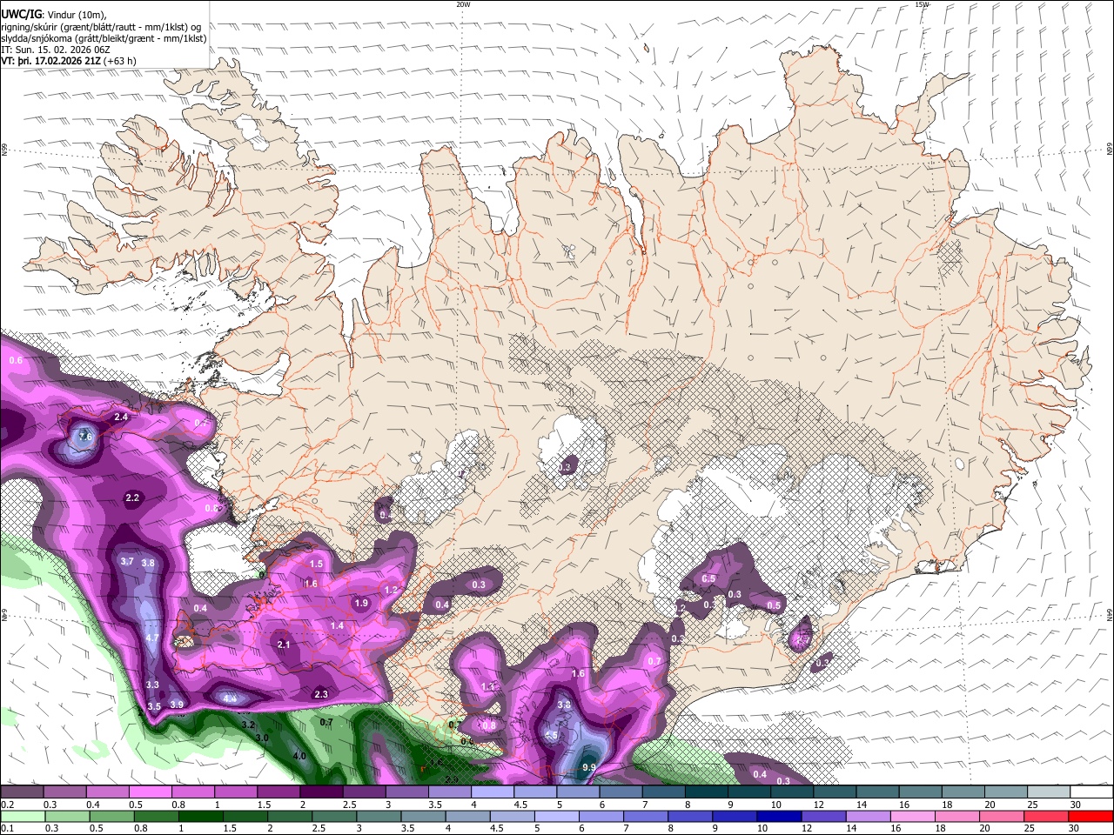Select the 2.2 precipitation value label
The height and width of the screenshot is (835, 1114).
[132, 498]
